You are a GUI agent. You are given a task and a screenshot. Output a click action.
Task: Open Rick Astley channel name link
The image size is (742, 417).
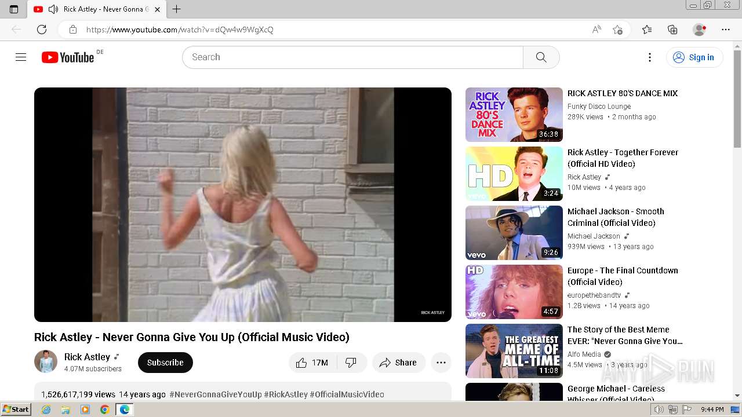pyautogui.click(x=87, y=357)
